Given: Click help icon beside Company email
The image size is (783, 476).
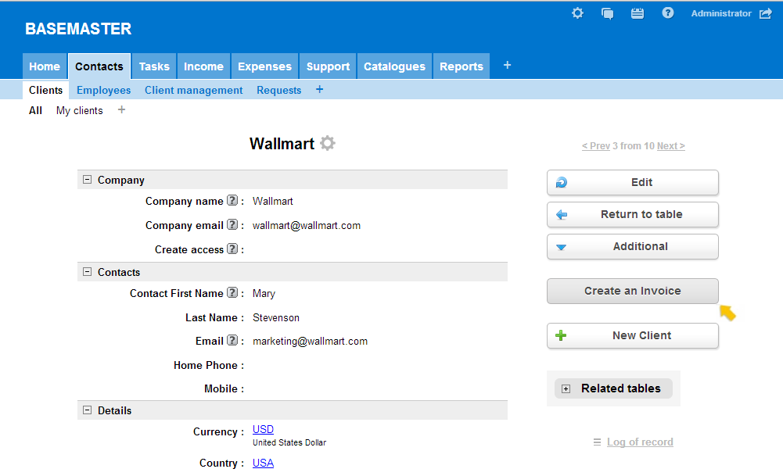Looking at the screenshot, I should click(x=232, y=224).
